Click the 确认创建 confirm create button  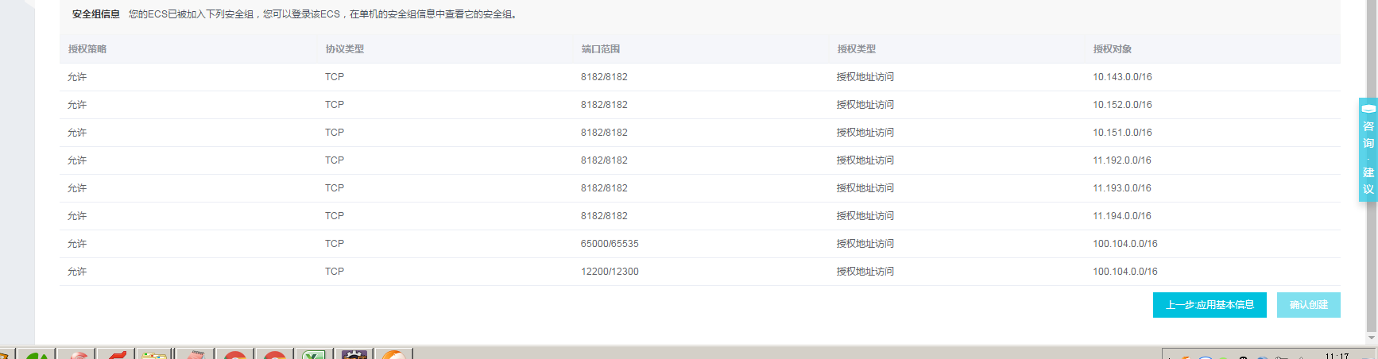pyautogui.click(x=1308, y=305)
